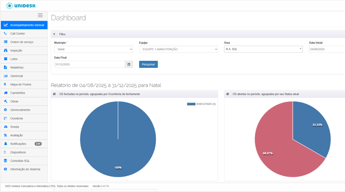
Task: Open Ordem de serviço menu item
Action: [21, 42]
